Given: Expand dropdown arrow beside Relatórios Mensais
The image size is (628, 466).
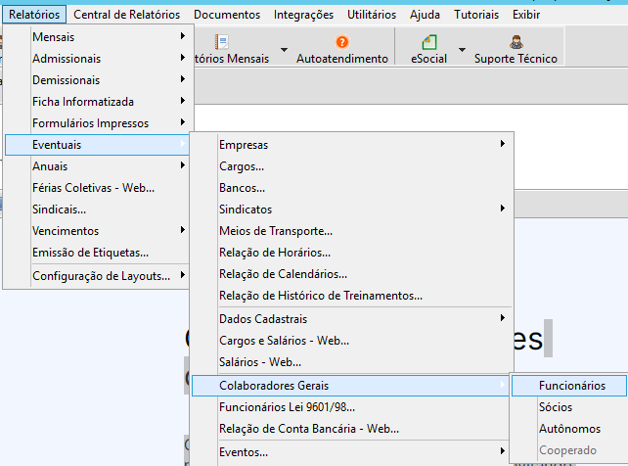Looking at the screenshot, I should coord(284,50).
